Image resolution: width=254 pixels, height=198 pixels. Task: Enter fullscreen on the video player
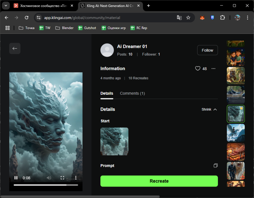click(62, 178)
